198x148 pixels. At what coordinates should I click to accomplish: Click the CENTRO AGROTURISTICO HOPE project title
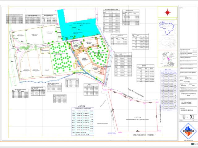(x=188, y=95)
